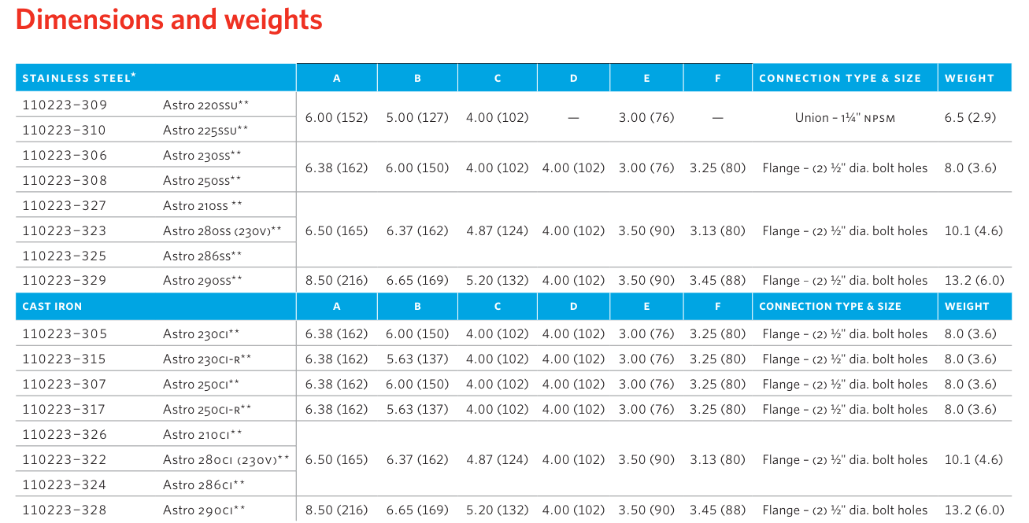Select the Union 1¼" NPSM connection cell

[845, 117]
